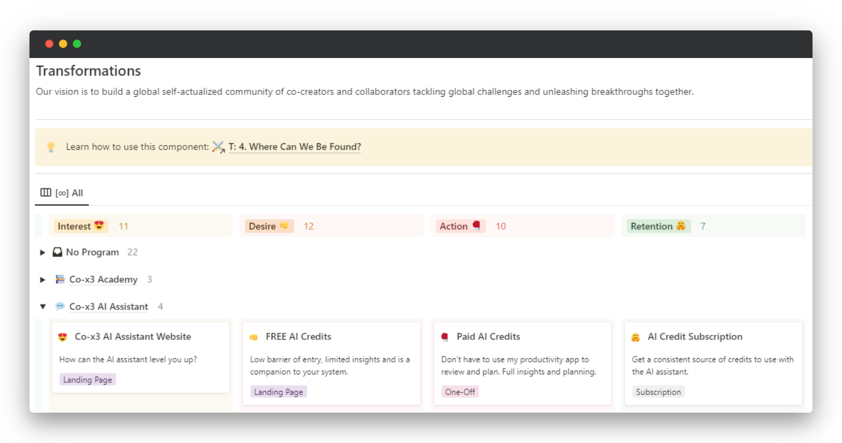Select the [∞] All view tab
Screen dimensions: 842x443
pos(62,193)
